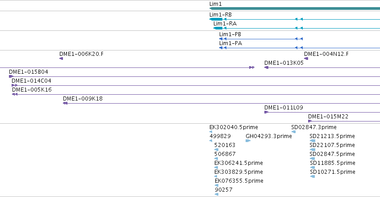Click the DME1-011L09 start arrow

click(x=266, y=112)
